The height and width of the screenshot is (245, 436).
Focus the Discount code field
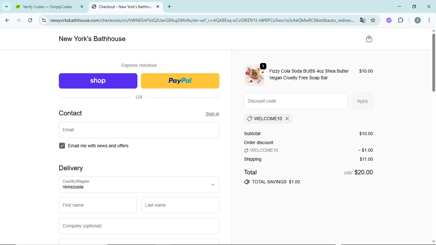point(296,101)
